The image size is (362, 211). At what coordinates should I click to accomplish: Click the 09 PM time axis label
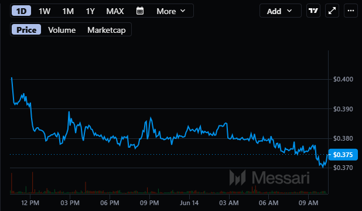point(149,203)
